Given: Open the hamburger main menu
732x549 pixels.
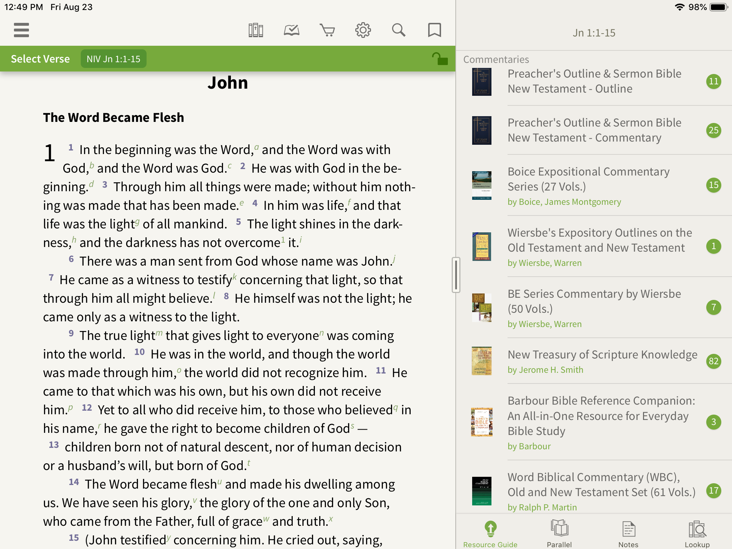Looking at the screenshot, I should (x=21, y=30).
